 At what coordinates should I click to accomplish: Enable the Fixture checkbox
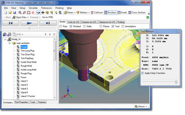[101, 26]
